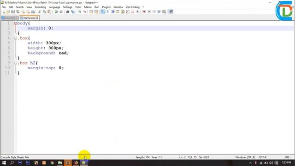
Task: Toggle word wrap in toolbar
Action: [x=103, y=12]
